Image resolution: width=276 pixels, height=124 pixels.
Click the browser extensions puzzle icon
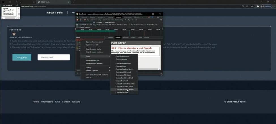[x=258, y=6]
